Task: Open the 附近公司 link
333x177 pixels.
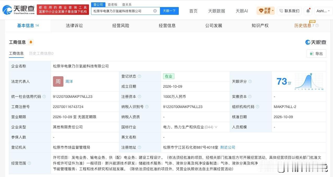Action: pos(228,147)
